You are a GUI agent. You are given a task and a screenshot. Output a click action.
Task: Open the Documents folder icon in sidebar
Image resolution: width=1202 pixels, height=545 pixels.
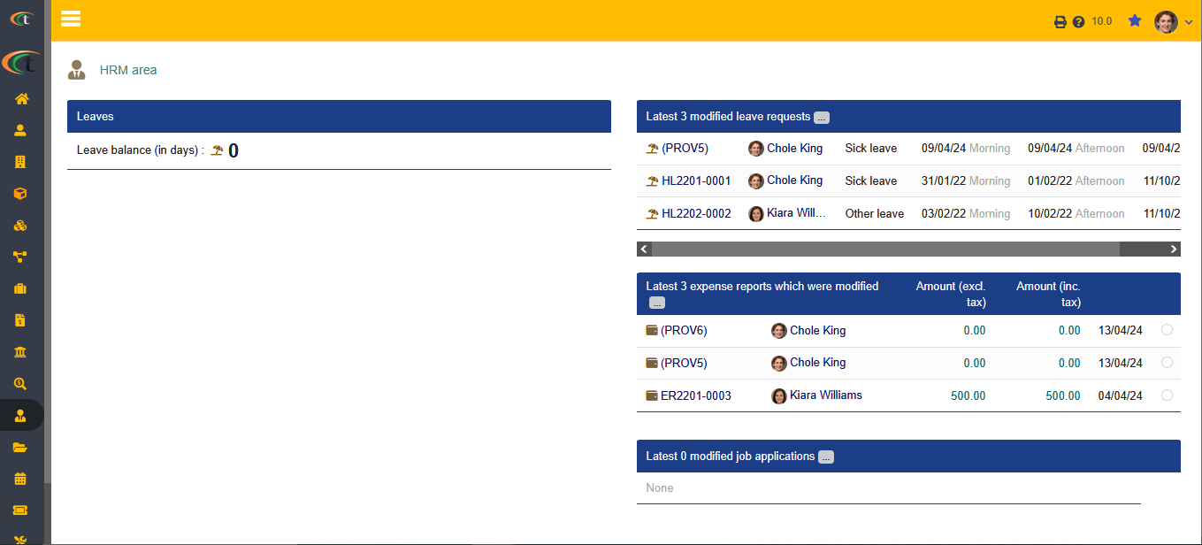[20, 447]
